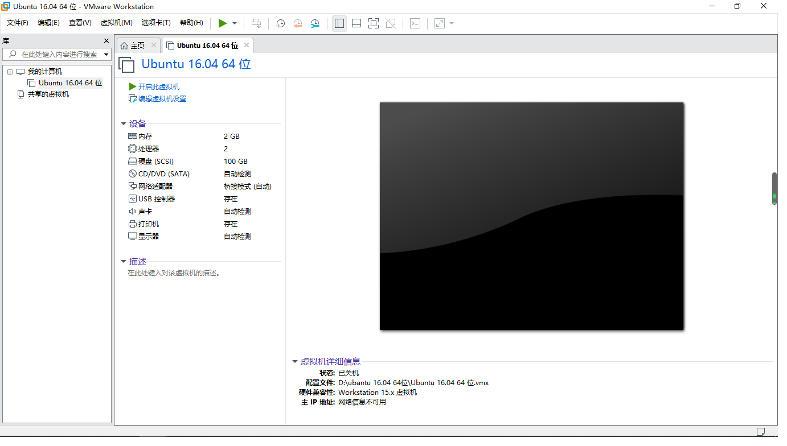Click the 桥接模式 (自动) network value

248,187
